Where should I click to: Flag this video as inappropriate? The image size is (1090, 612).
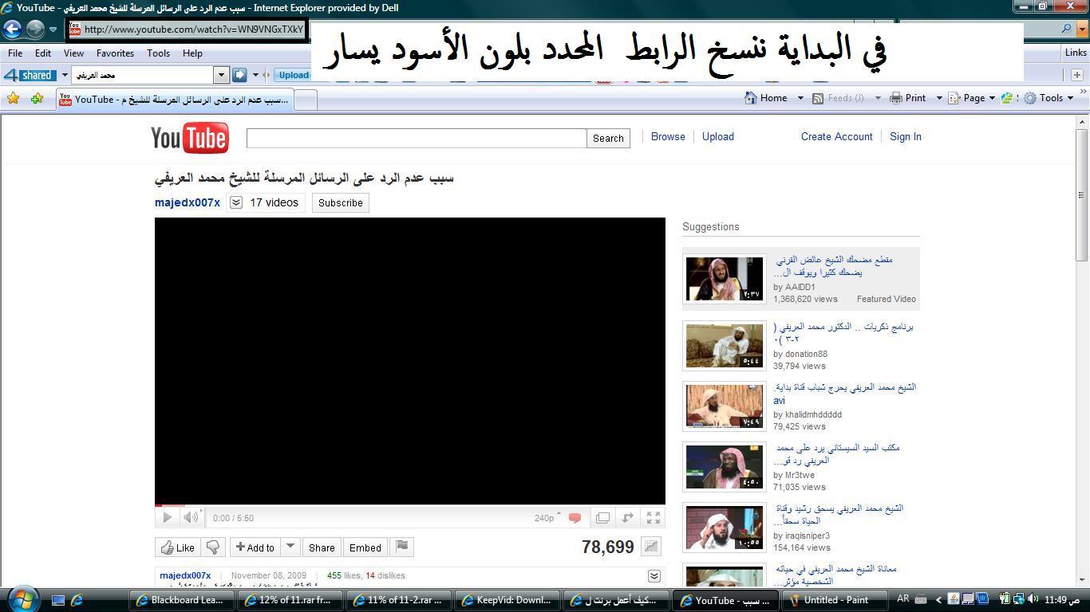point(402,547)
